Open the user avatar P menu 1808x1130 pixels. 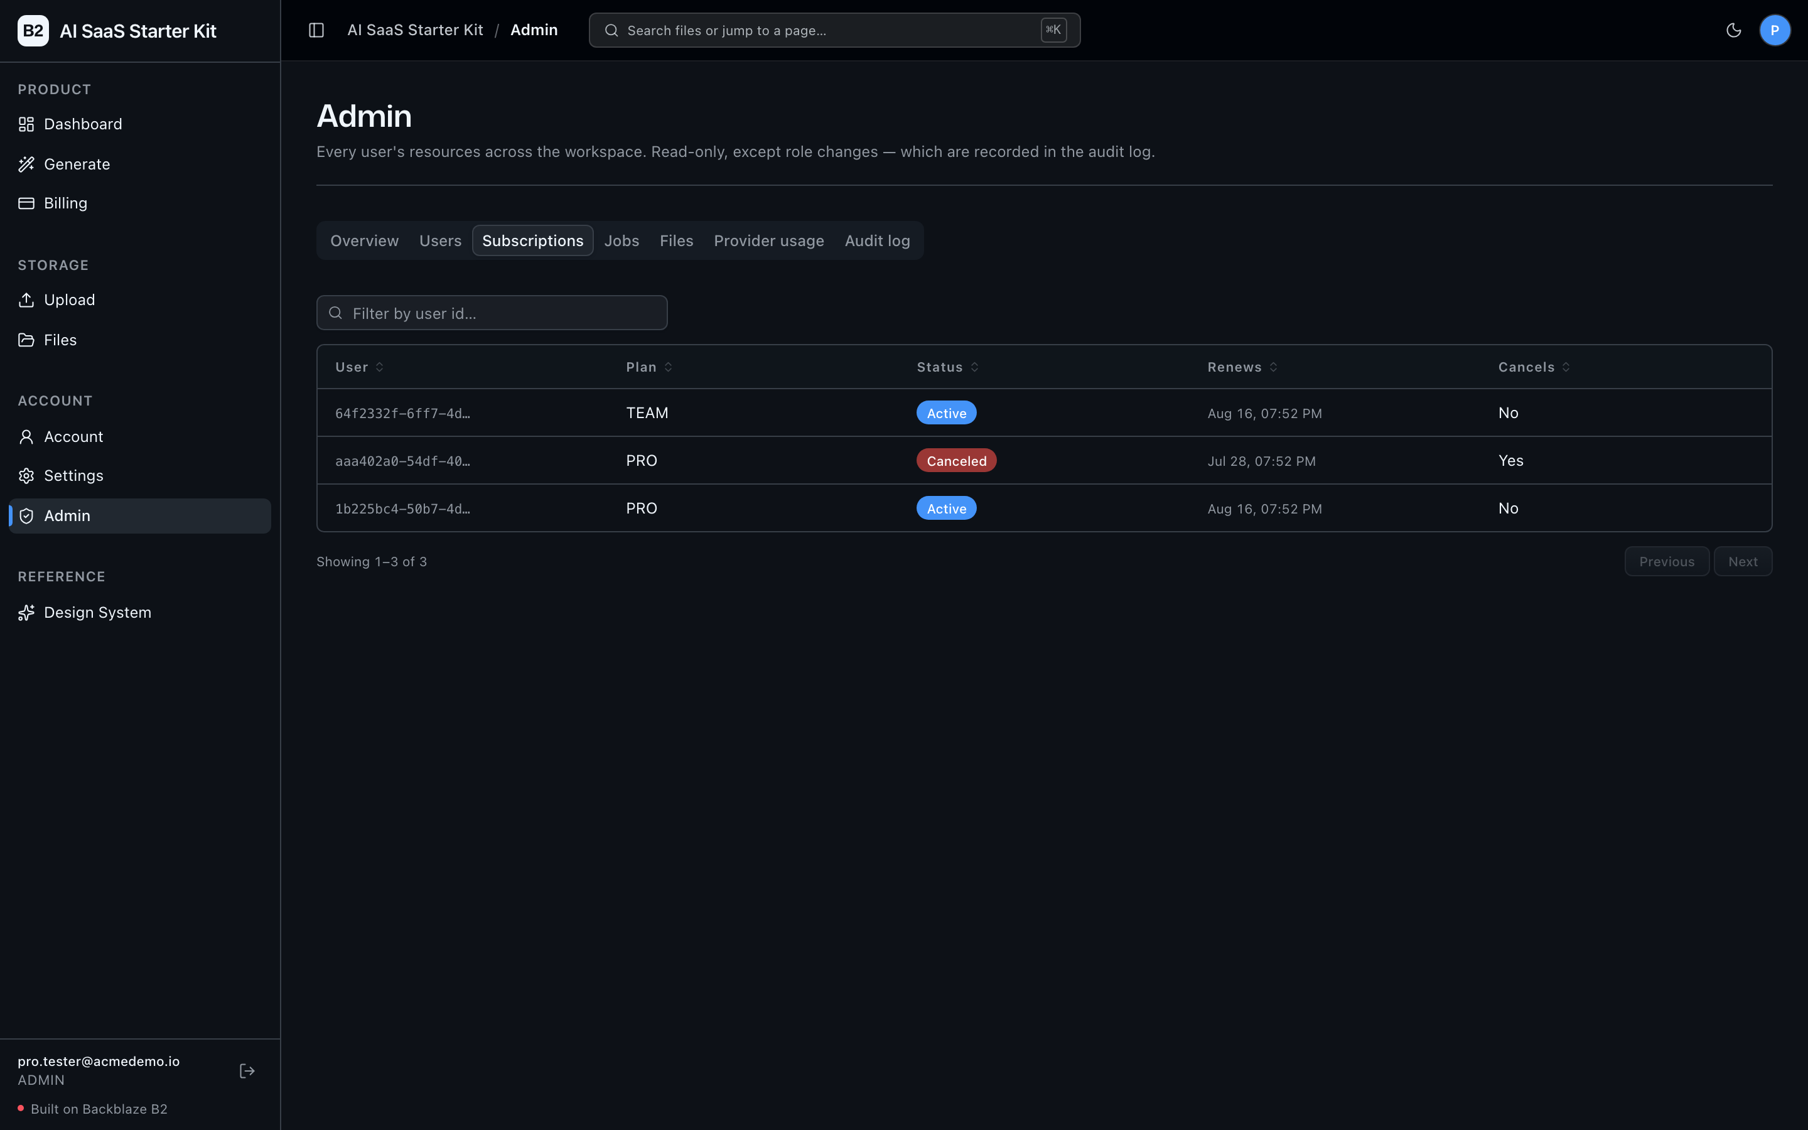coord(1774,30)
